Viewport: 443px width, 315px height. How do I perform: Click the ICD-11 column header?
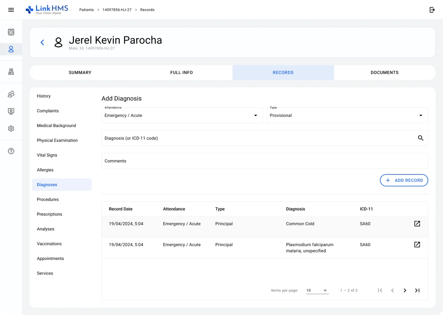[367, 209]
